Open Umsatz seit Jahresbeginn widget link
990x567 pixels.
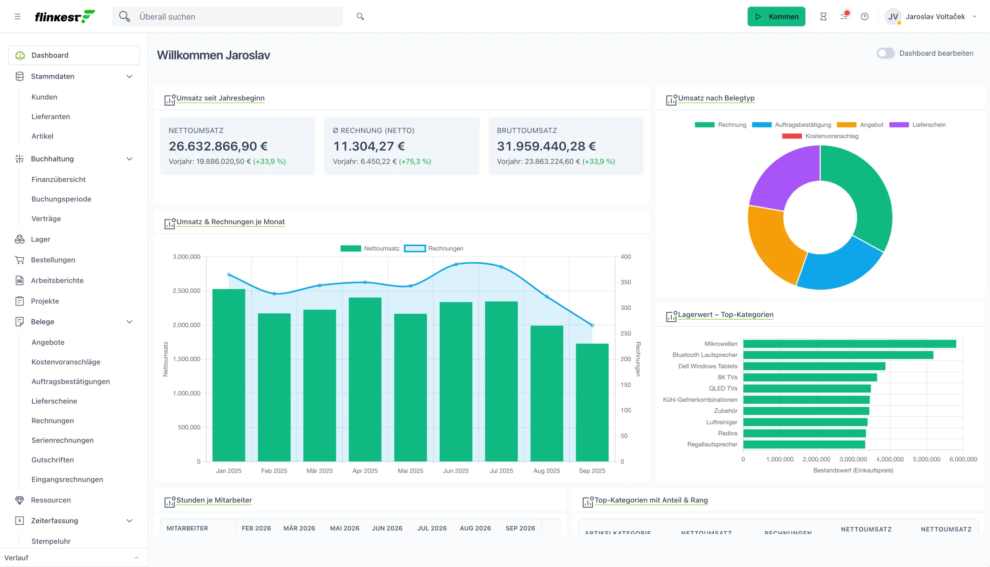pyautogui.click(x=220, y=98)
